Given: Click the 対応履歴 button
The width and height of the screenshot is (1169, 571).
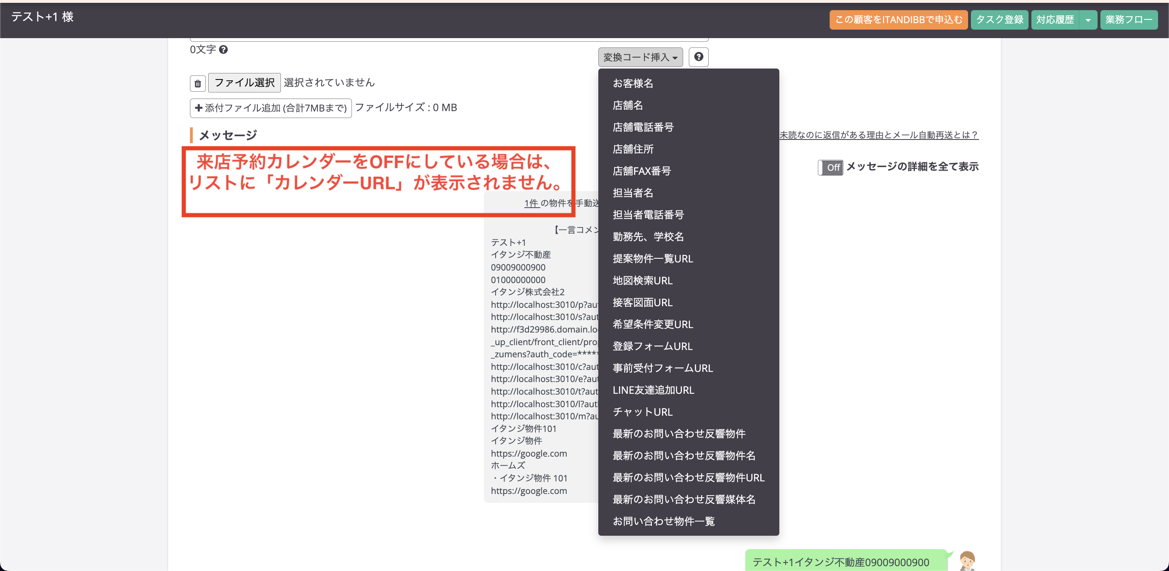Looking at the screenshot, I should 1055,20.
